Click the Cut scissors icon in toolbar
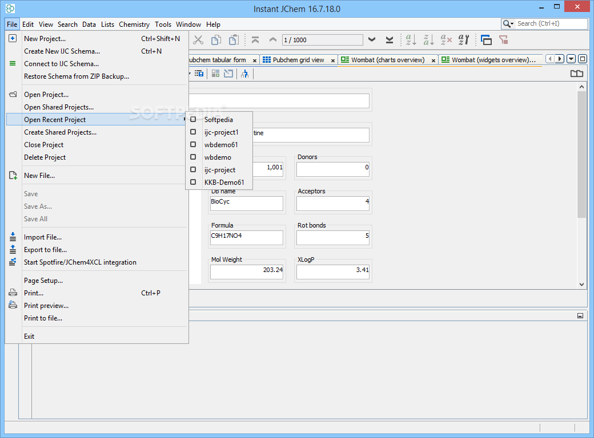Viewport: 594px width, 438px height. click(198, 40)
